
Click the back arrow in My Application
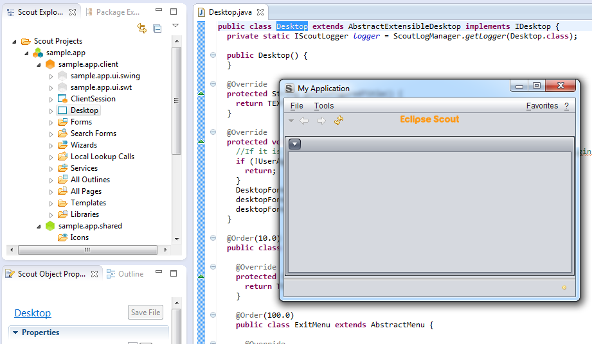(x=304, y=121)
